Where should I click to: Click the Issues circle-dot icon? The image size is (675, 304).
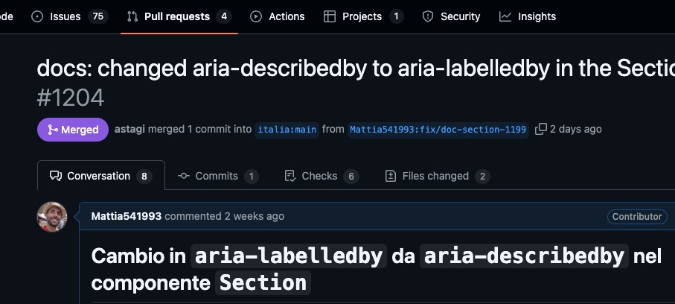37,16
